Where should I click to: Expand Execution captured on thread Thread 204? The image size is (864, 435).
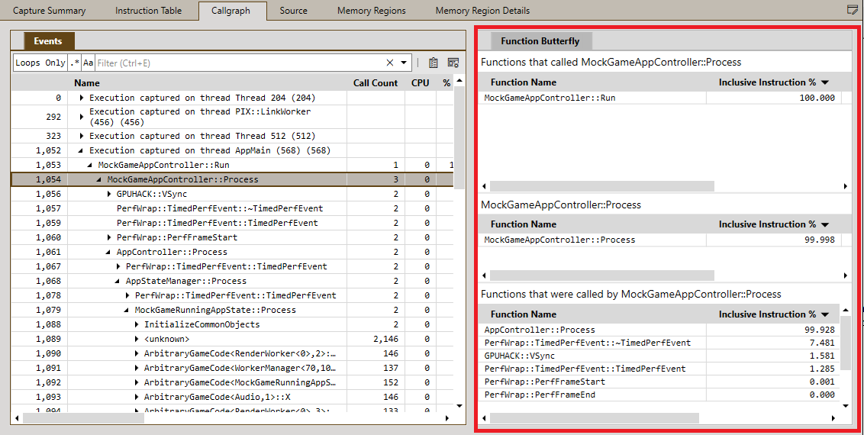tap(82, 98)
